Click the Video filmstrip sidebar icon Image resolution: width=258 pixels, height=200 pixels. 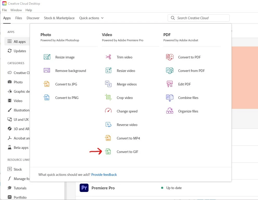(10, 101)
